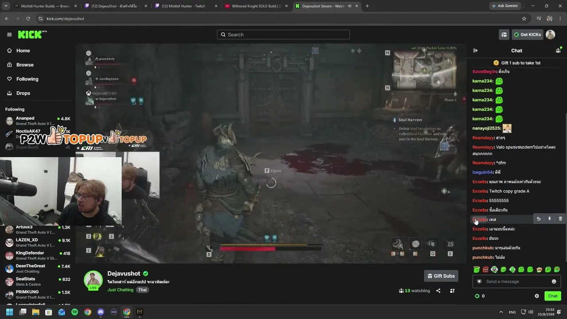Viewport: 567px width, 319px height.
Task: Switch to the Mistfall Hunter - Twitch tab
Action: [x=186, y=6]
